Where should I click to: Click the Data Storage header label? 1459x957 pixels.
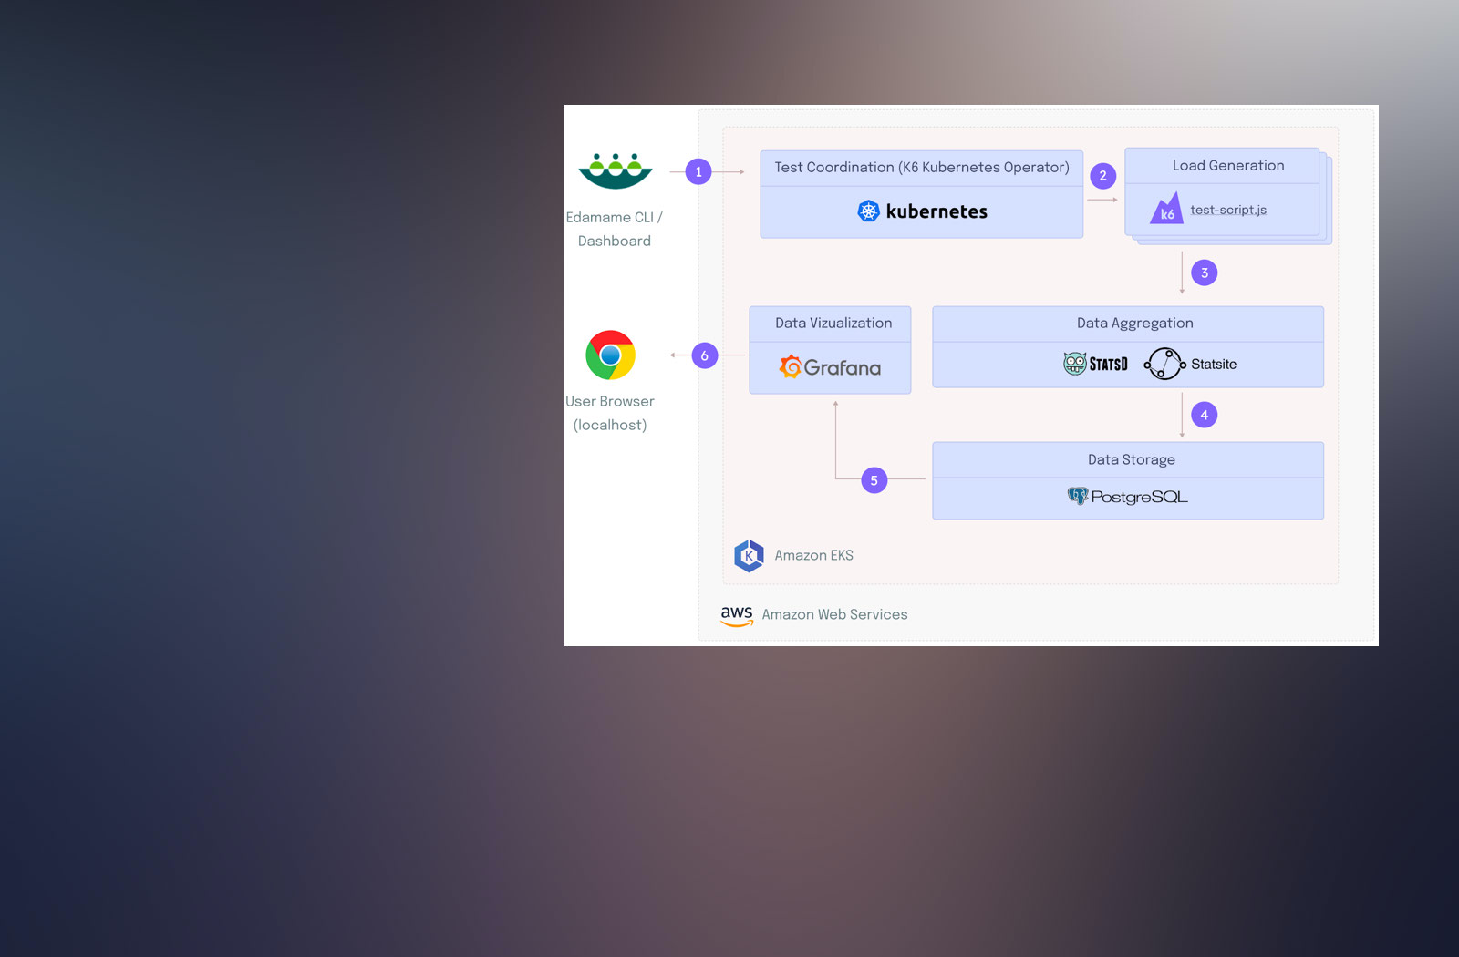pyautogui.click(x=1131, y=460)
